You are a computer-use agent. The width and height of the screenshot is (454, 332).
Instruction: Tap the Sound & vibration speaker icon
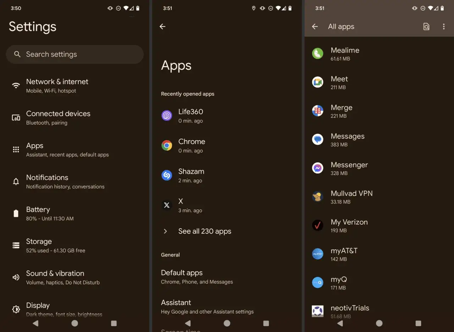[16, 277]
